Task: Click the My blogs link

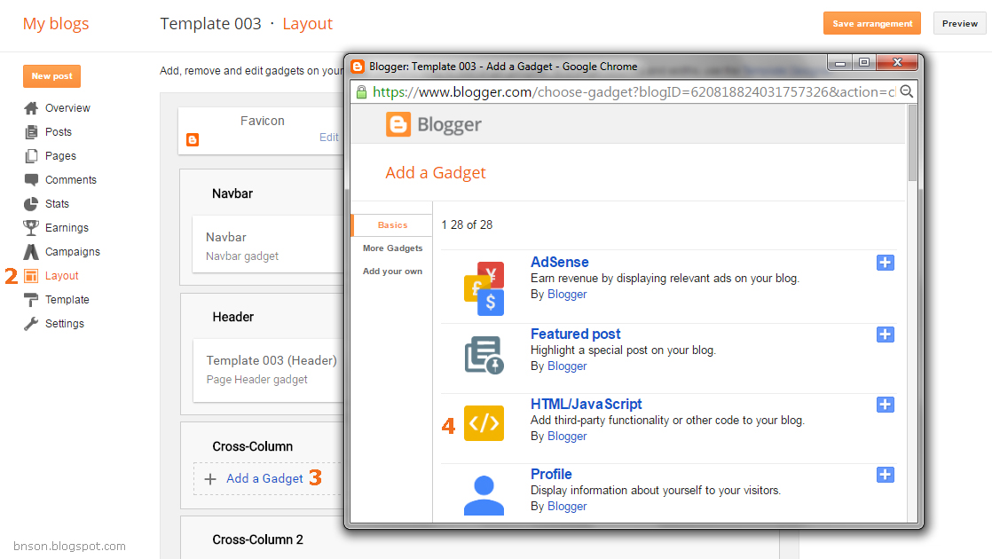Action: tap(56, 24)
